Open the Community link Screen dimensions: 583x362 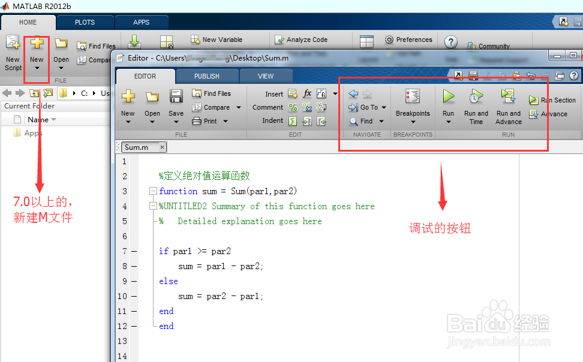(x=489, y=46)
